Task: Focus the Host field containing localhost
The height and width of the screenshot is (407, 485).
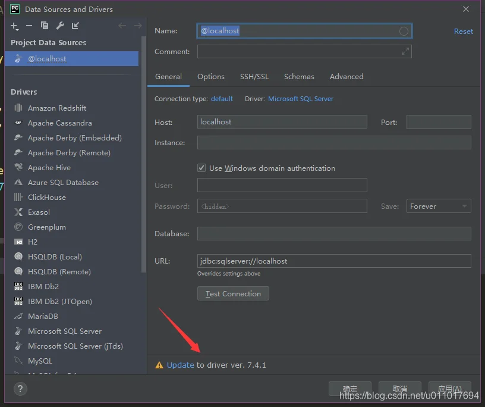Action: point(282,122)
